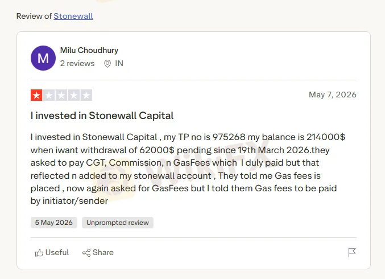The image size is (385, 279).
Task: Click the fourth grey star
Action: pos(74,95)
